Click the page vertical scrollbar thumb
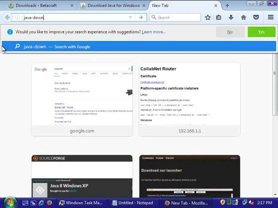The width and height of the screenshot is (278, 208). click(x=275, y=84)
